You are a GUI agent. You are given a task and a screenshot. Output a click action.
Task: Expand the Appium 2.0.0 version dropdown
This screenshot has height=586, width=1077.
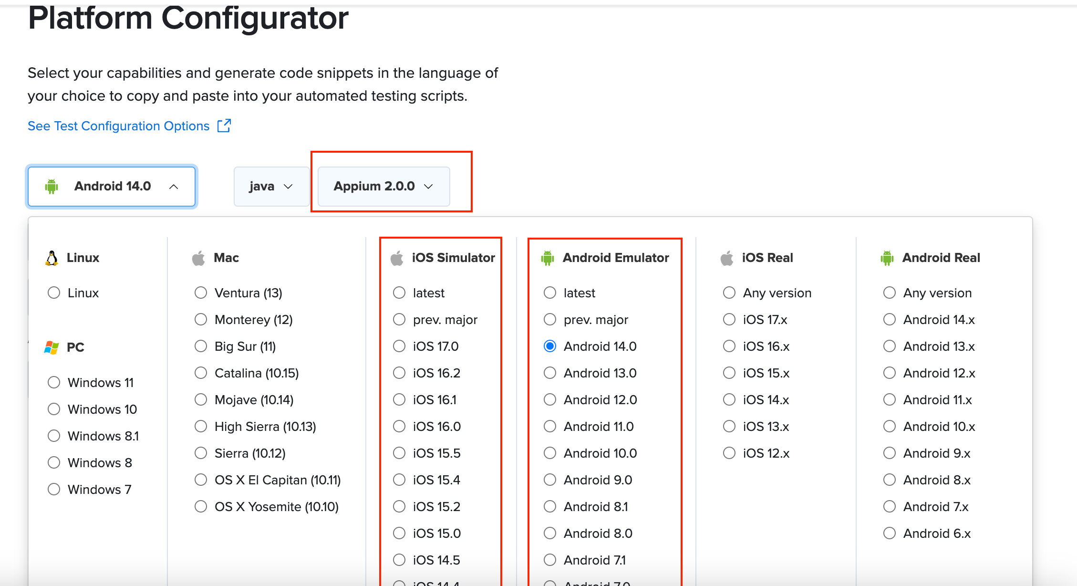[x=383, y=186]
